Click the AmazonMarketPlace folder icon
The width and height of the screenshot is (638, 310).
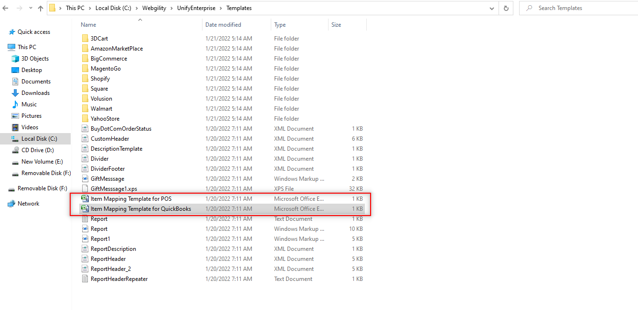pos(85,49)
